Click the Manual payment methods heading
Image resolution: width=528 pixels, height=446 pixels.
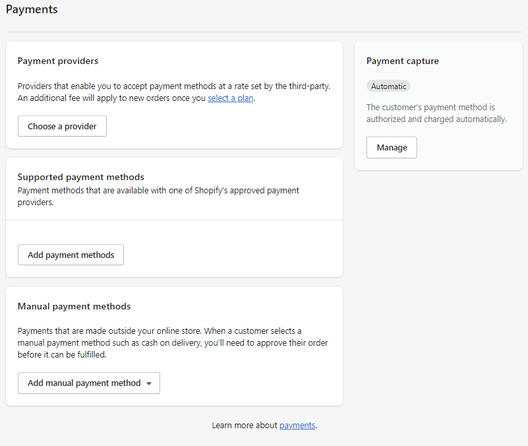[x=74, y=306]
